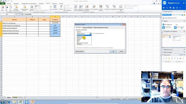Viewport: 186px width, 104px height.
Task: Click the From Web import icon
Action: click(x=6, y=7)
